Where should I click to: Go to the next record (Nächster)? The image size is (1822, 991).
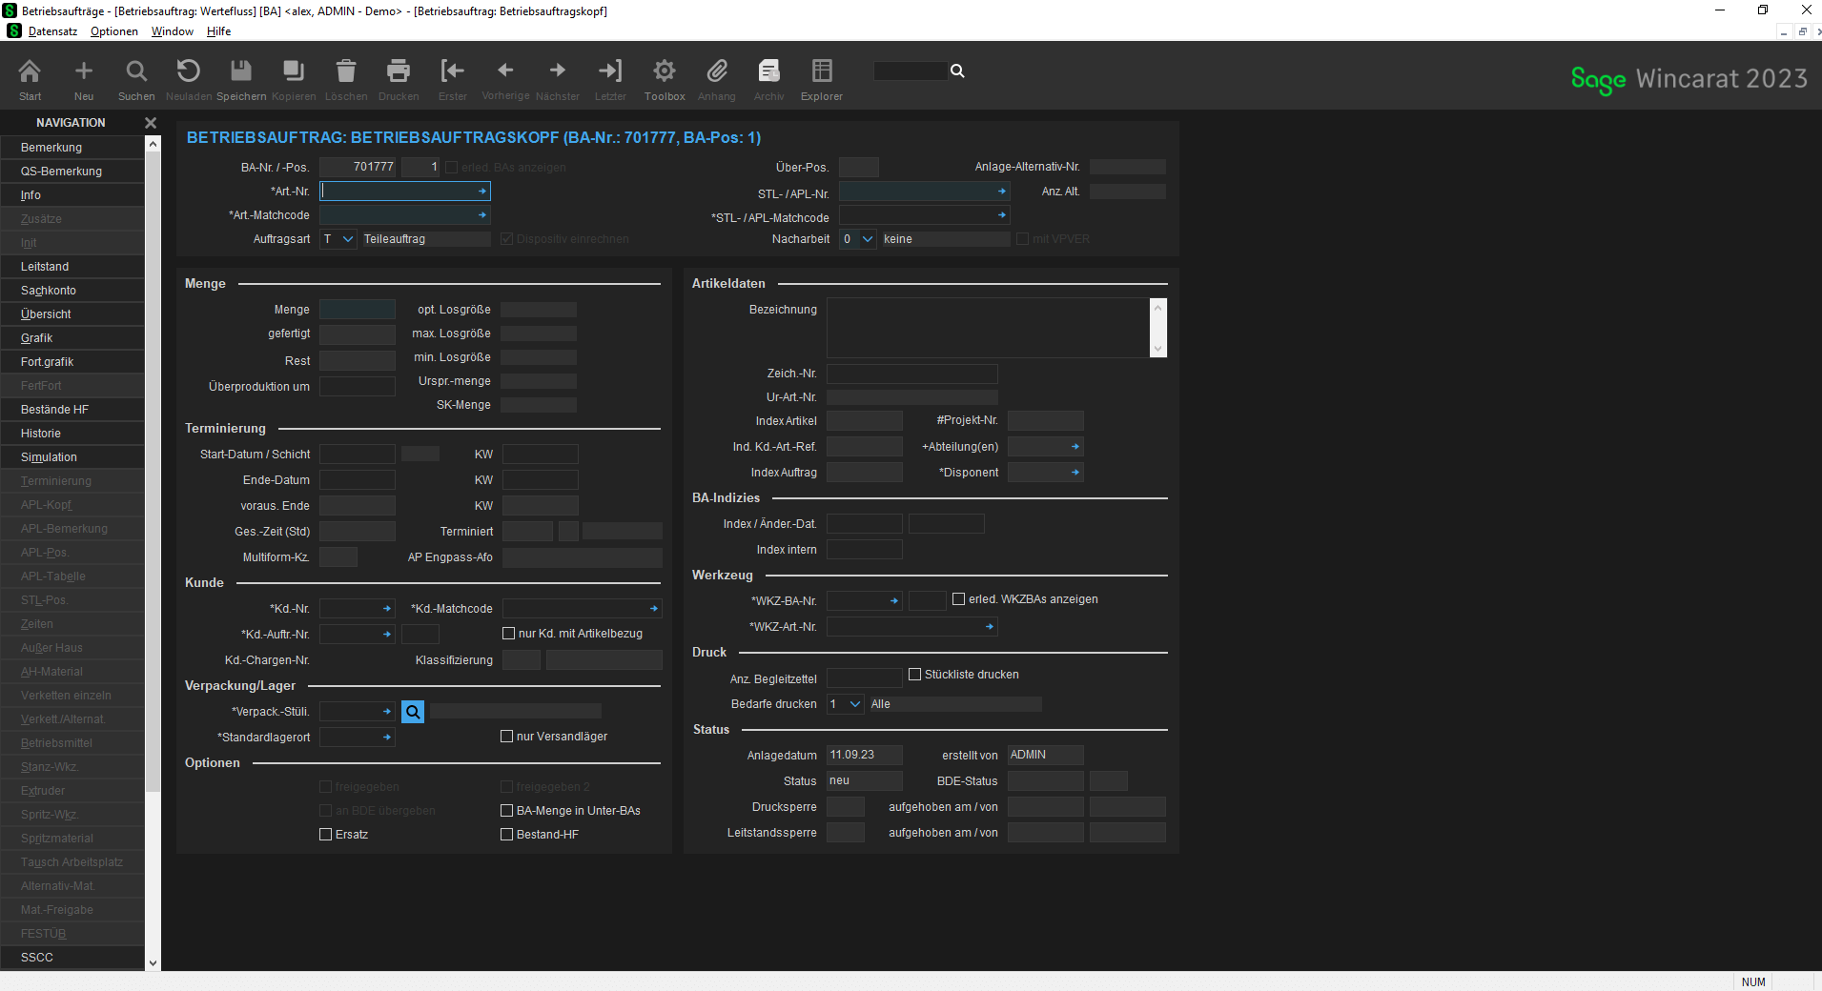(x=558, y=70)
